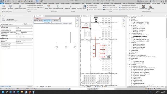Screen dimensions: 167x94
Task: Click Преобразовать параметры tool
Action: pos(111,10)
